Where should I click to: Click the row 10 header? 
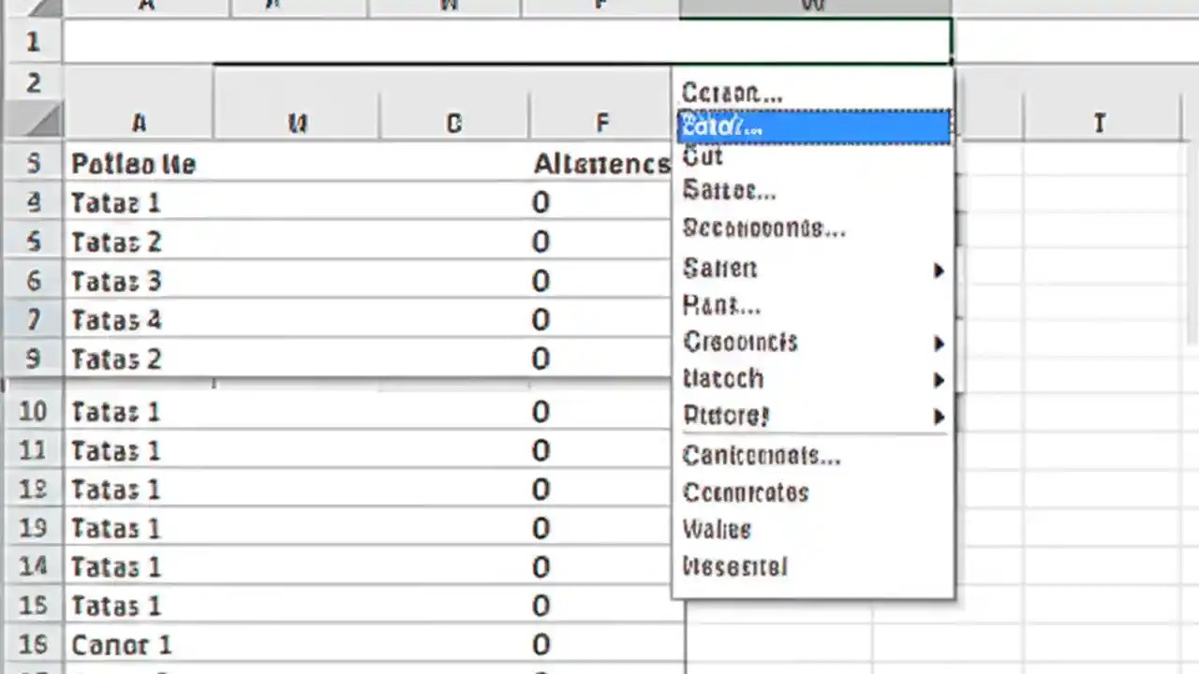[x=33, y=412]
